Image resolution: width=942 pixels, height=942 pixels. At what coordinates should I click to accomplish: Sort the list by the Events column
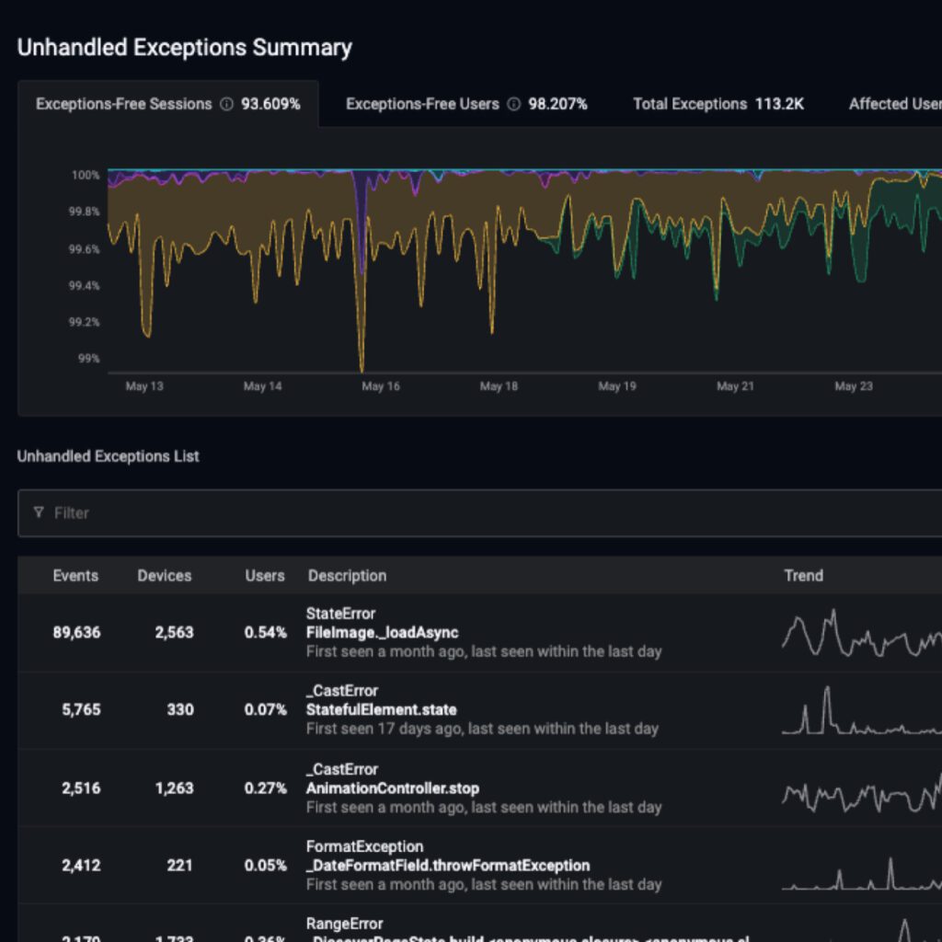click(75, 576)
